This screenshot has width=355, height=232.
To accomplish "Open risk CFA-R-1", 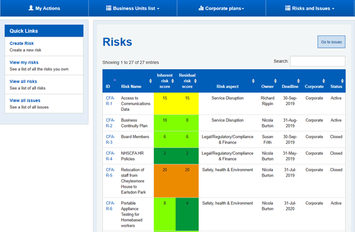I will click(110, 101).
